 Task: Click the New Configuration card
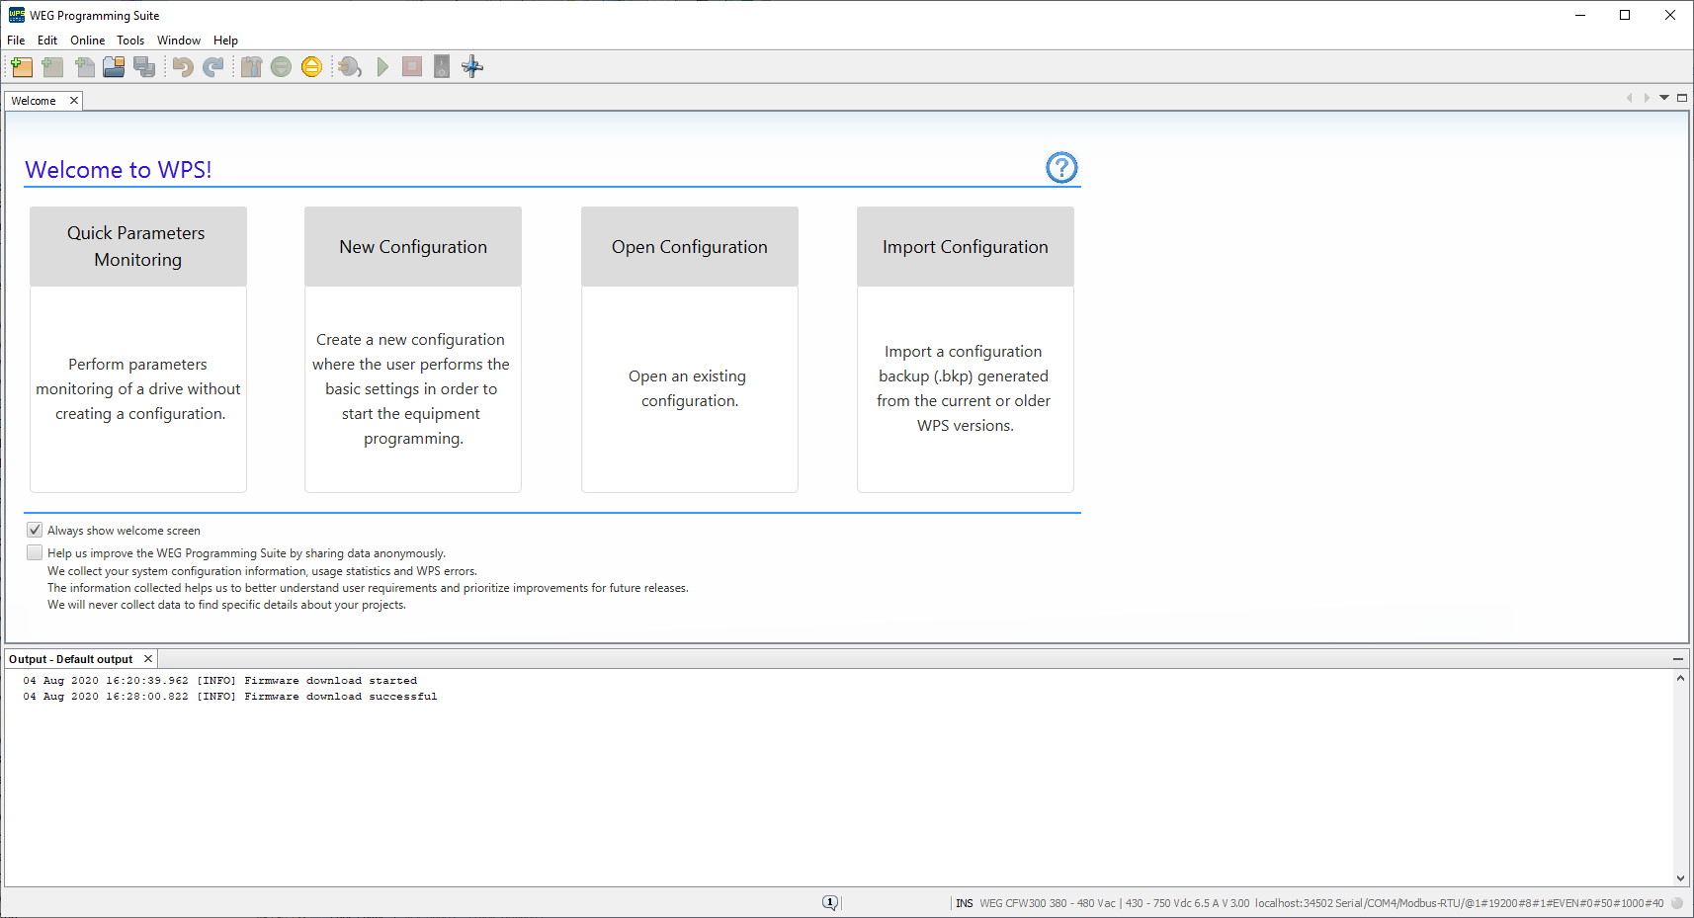412,348
